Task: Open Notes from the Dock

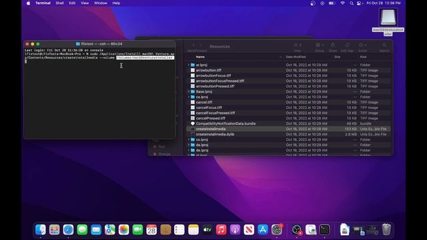Action: coord(193,229)
